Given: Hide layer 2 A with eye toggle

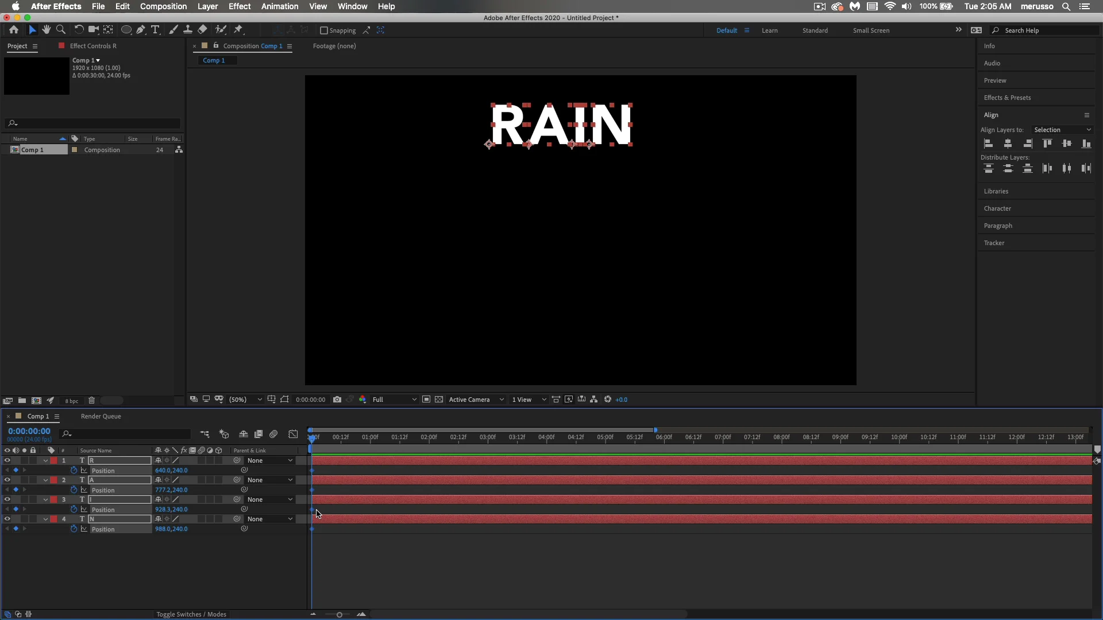Looking at the screenshot, I should point(7,480).
